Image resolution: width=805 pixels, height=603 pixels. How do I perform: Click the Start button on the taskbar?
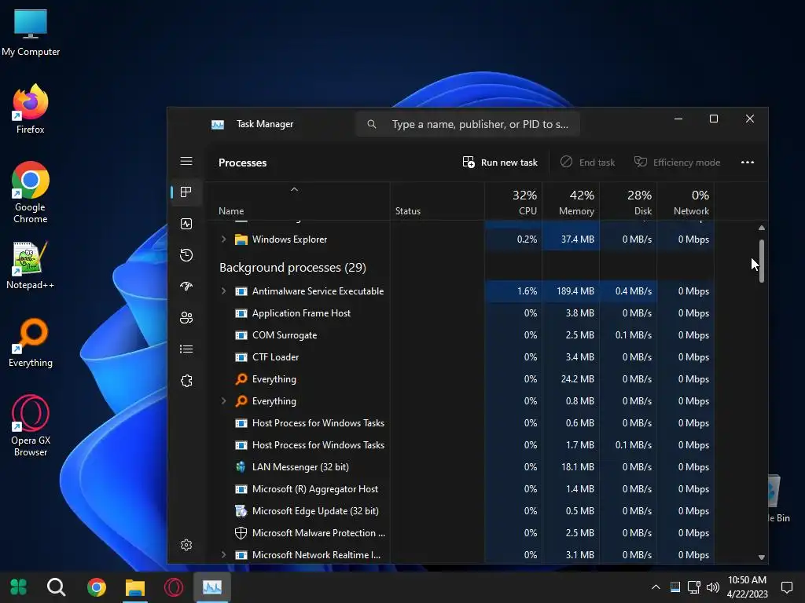(19, 587)
